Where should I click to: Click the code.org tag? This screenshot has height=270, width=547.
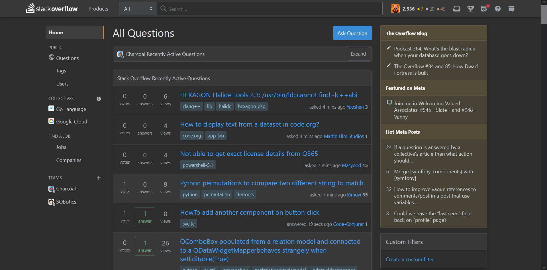[192, 136]
